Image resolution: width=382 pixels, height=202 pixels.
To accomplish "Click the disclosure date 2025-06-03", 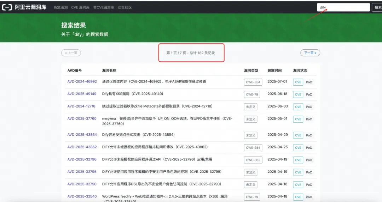I will tap(278, 106).
